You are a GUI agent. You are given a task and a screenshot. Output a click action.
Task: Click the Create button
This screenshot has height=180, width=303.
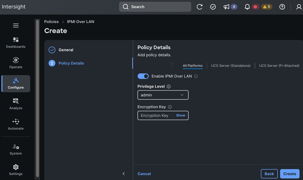tap(290, 174)
